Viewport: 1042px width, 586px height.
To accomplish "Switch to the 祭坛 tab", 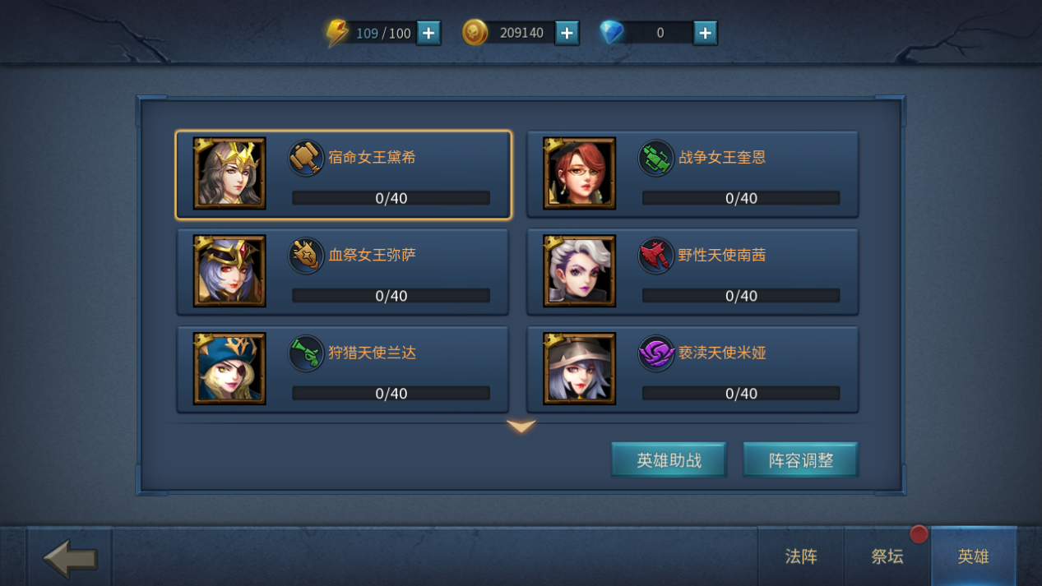I will tap(887, 556).
